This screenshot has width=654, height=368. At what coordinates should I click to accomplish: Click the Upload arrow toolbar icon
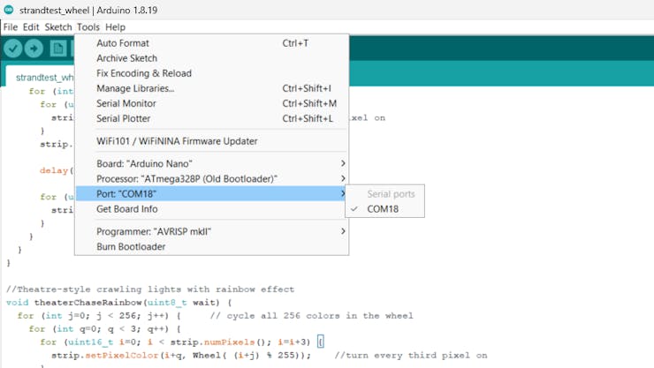[34, 49]
